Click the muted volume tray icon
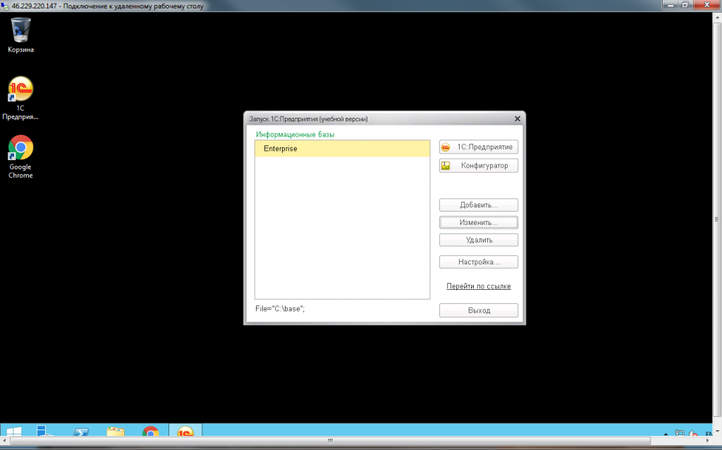This screenshot has height=450, width=722. [x=692, y=433]
